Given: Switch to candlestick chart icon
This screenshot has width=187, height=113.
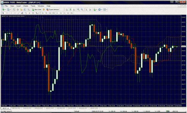Looking at the screenshot, I should (71, 10).
